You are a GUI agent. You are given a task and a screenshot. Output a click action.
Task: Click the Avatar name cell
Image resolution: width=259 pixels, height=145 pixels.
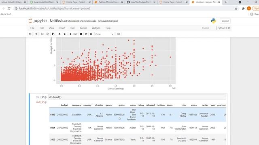133,128
